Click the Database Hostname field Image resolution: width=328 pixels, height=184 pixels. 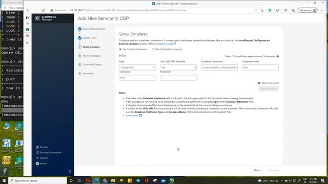tap(219, 67)
